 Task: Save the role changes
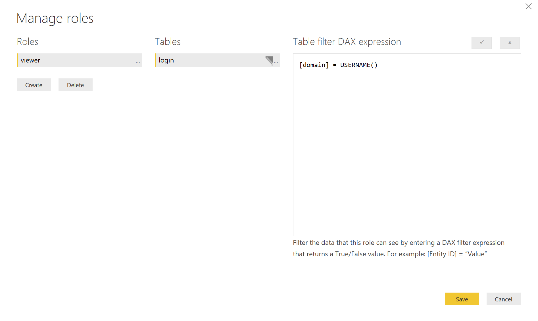pos(461,299)
